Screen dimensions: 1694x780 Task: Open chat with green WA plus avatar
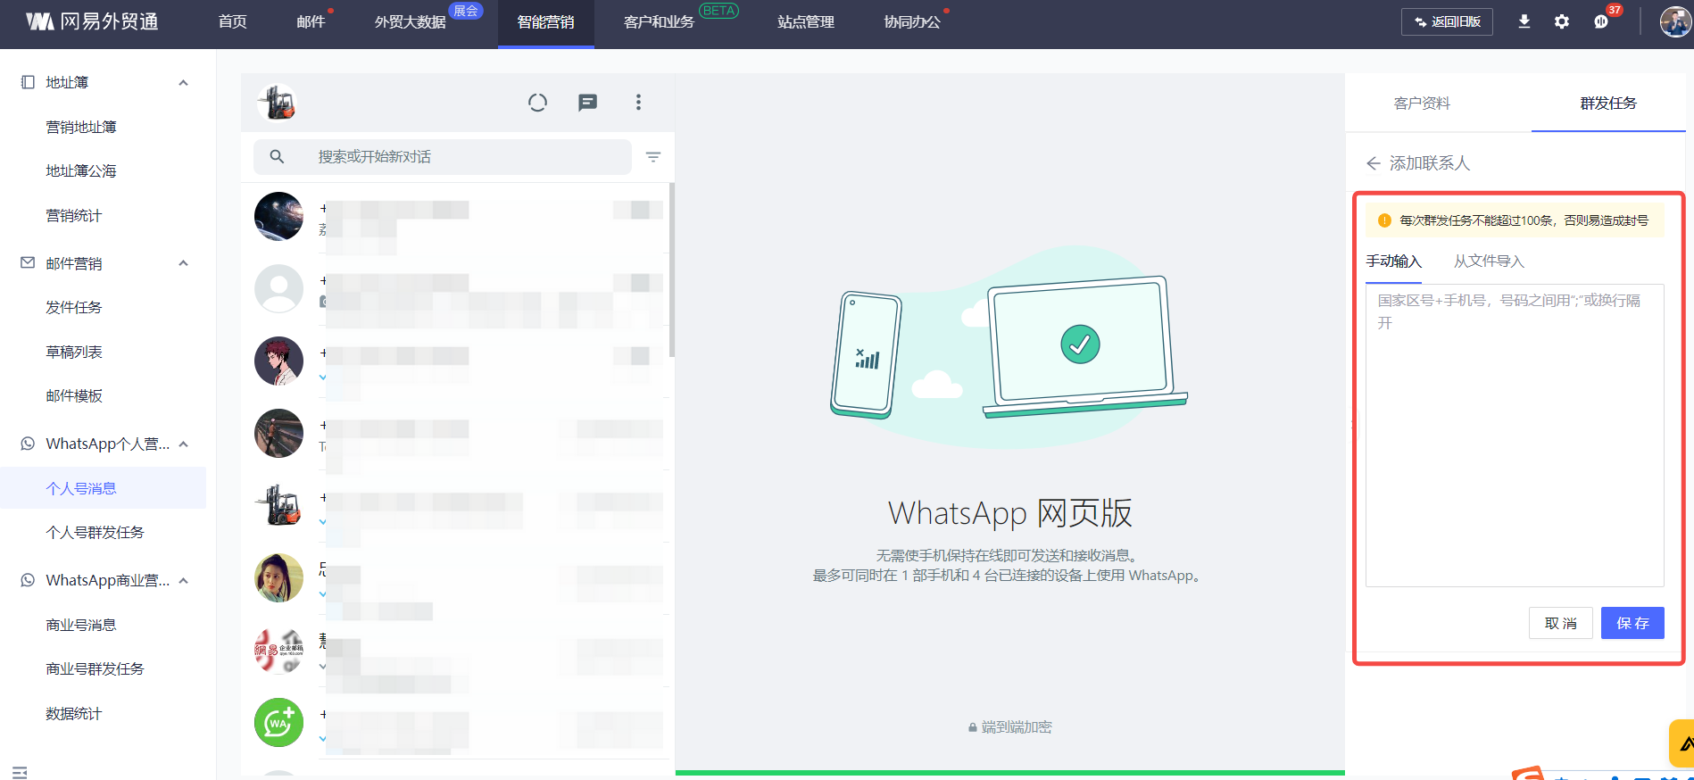[x=278, y=722]
